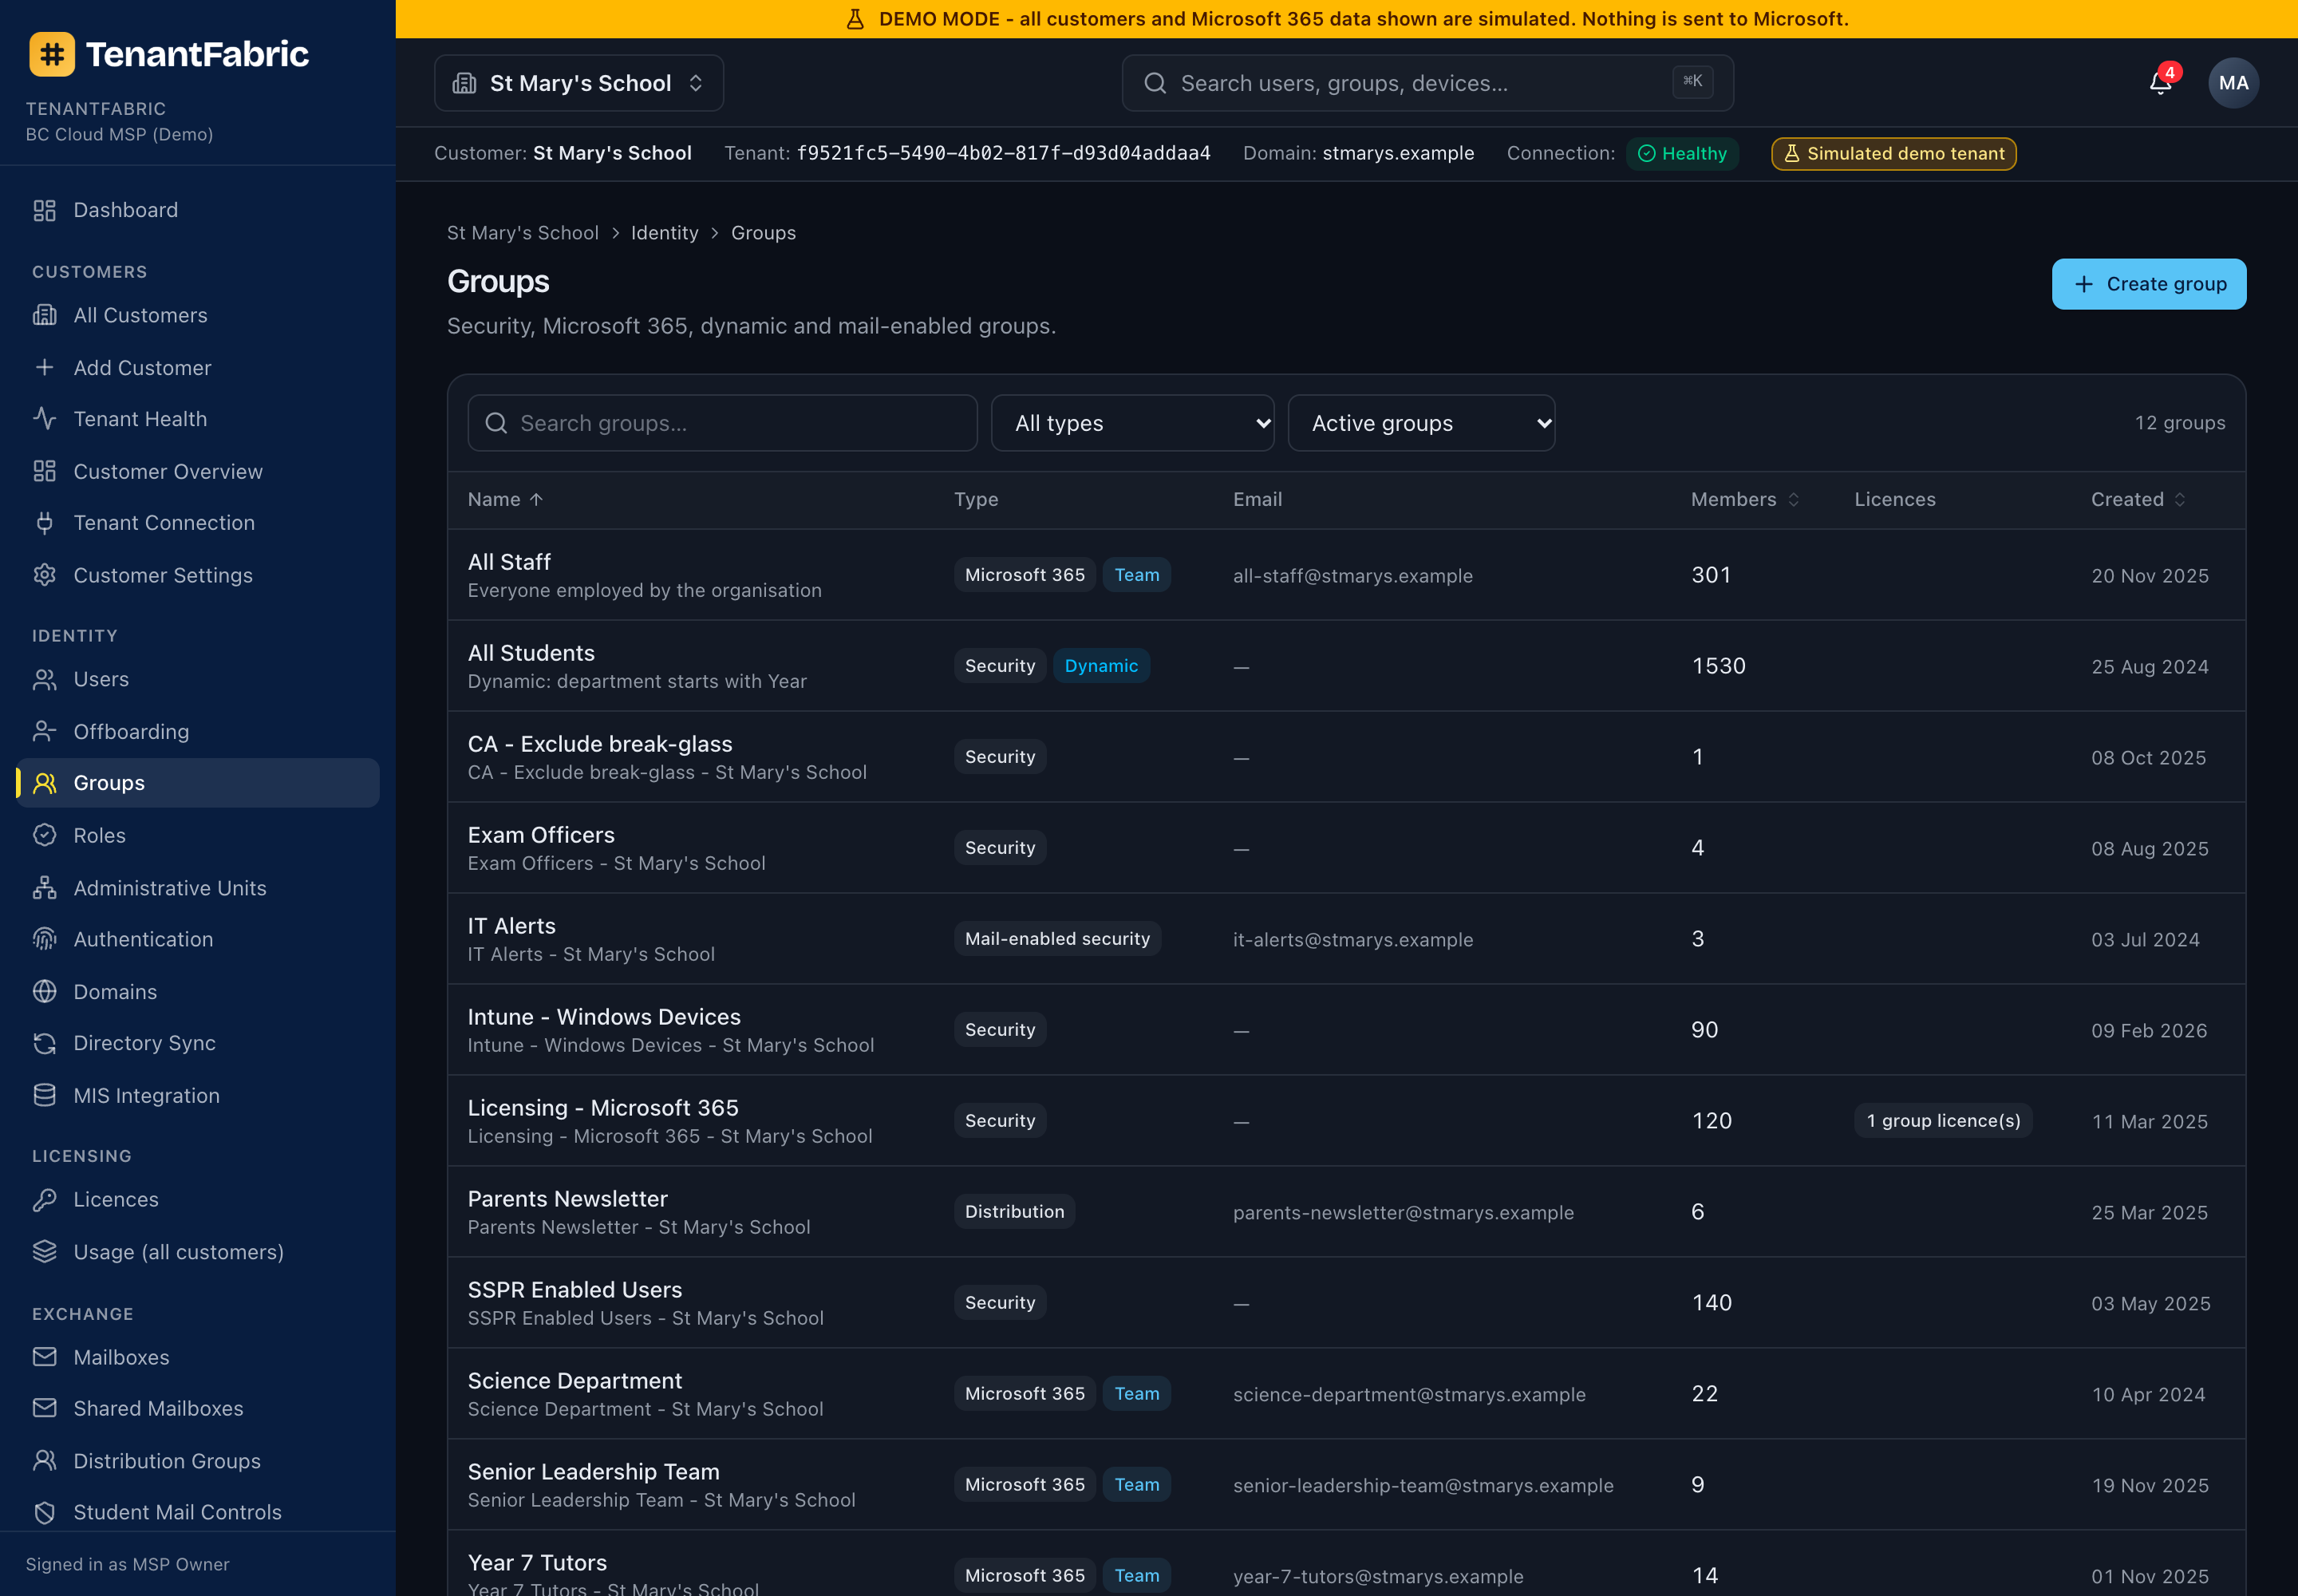
Task: Open the Groups sidebar menu item
Action: coord(198,783)
